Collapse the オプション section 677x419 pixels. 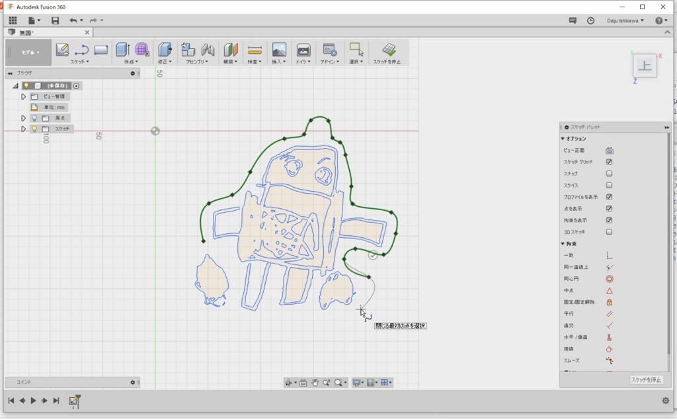(563, 139)
